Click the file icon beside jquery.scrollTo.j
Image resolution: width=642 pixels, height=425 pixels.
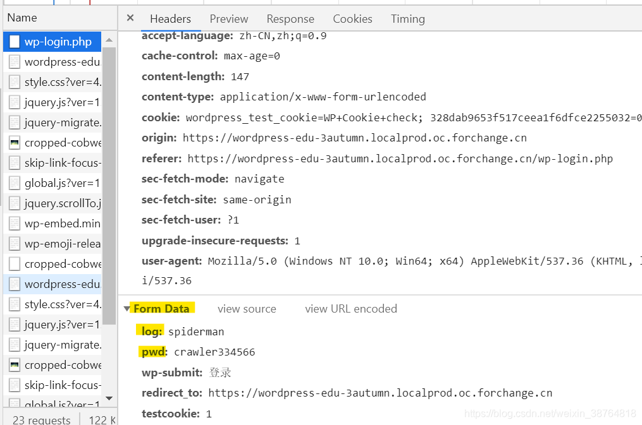[15, 203]
